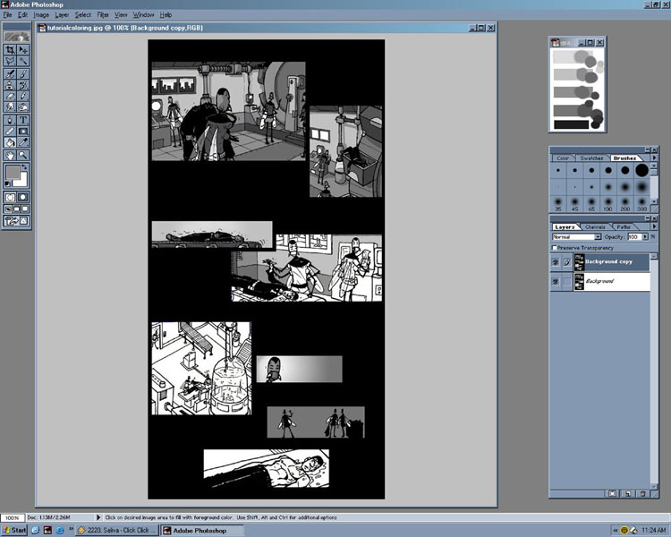Screen dimensions: 671x537
Task: Select the Pen tool
Action: (10, 120)
